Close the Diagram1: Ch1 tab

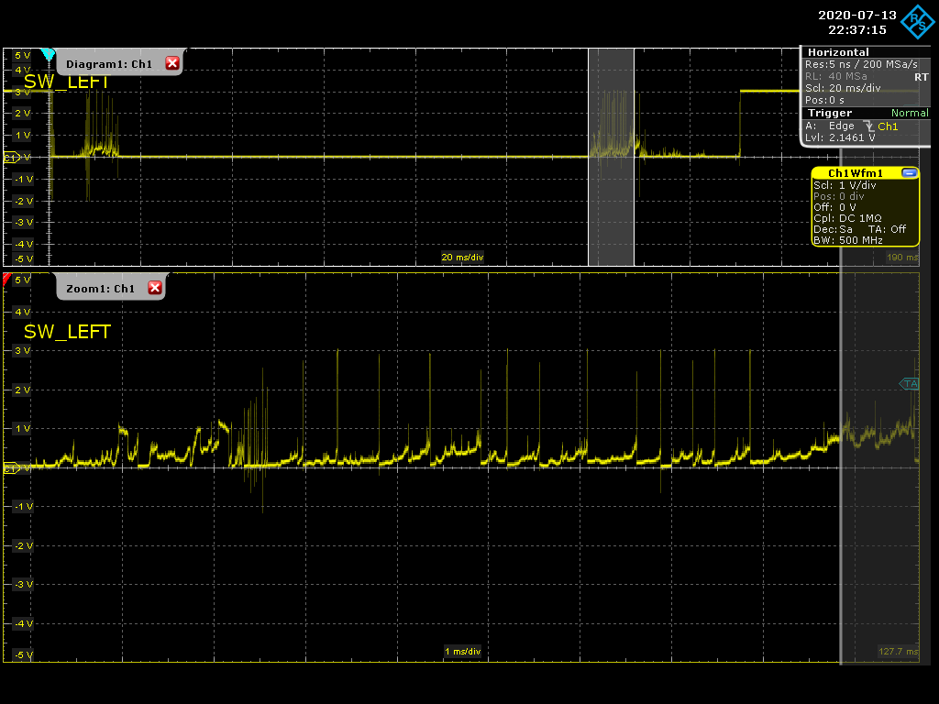tap(171, 63)
